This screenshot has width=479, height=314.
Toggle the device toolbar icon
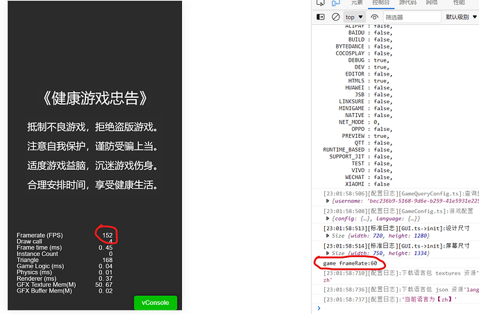335,3
